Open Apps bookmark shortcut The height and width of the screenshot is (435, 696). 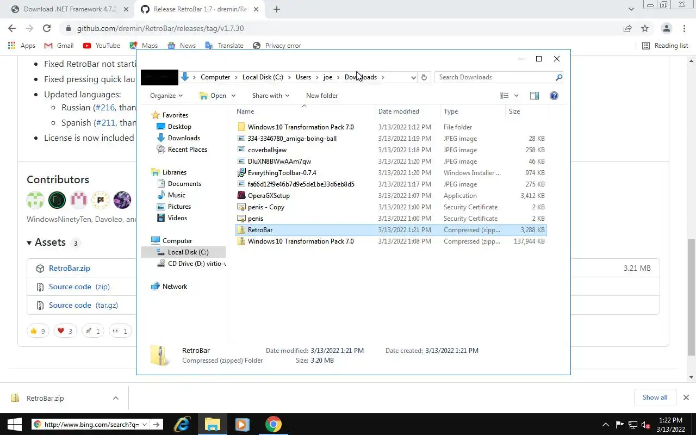click(22, 46)
